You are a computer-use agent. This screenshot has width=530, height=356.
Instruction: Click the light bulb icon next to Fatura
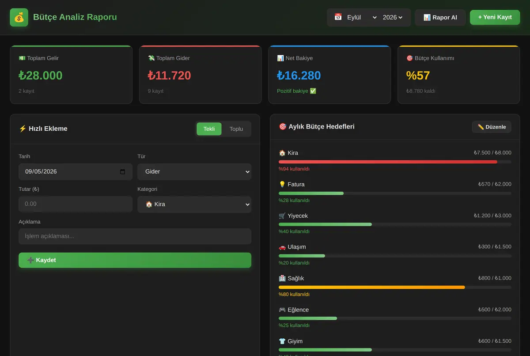coord(282,184)
